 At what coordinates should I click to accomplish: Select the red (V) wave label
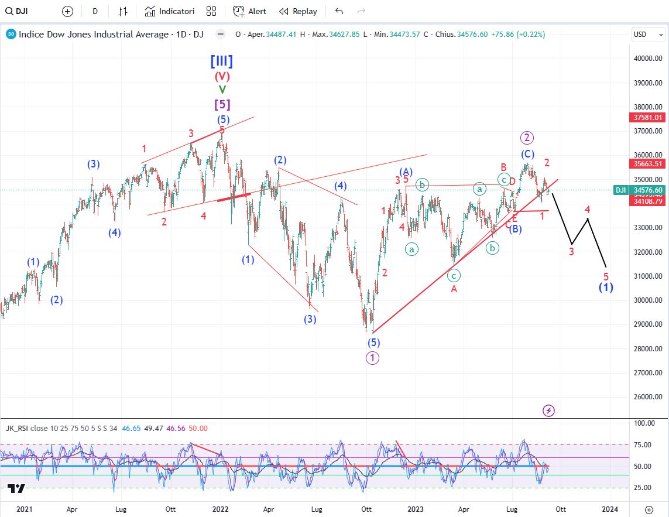pos(222,77)
